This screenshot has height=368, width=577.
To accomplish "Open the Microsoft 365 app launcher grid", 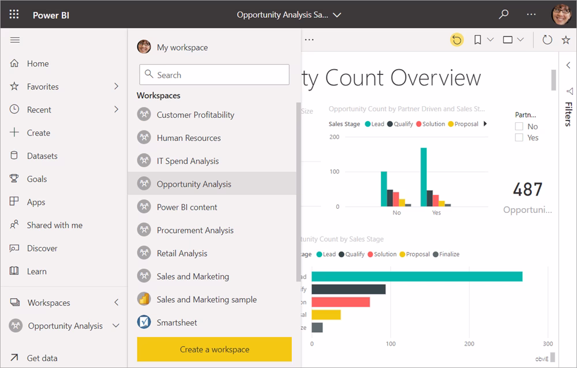I will point(14,14).
